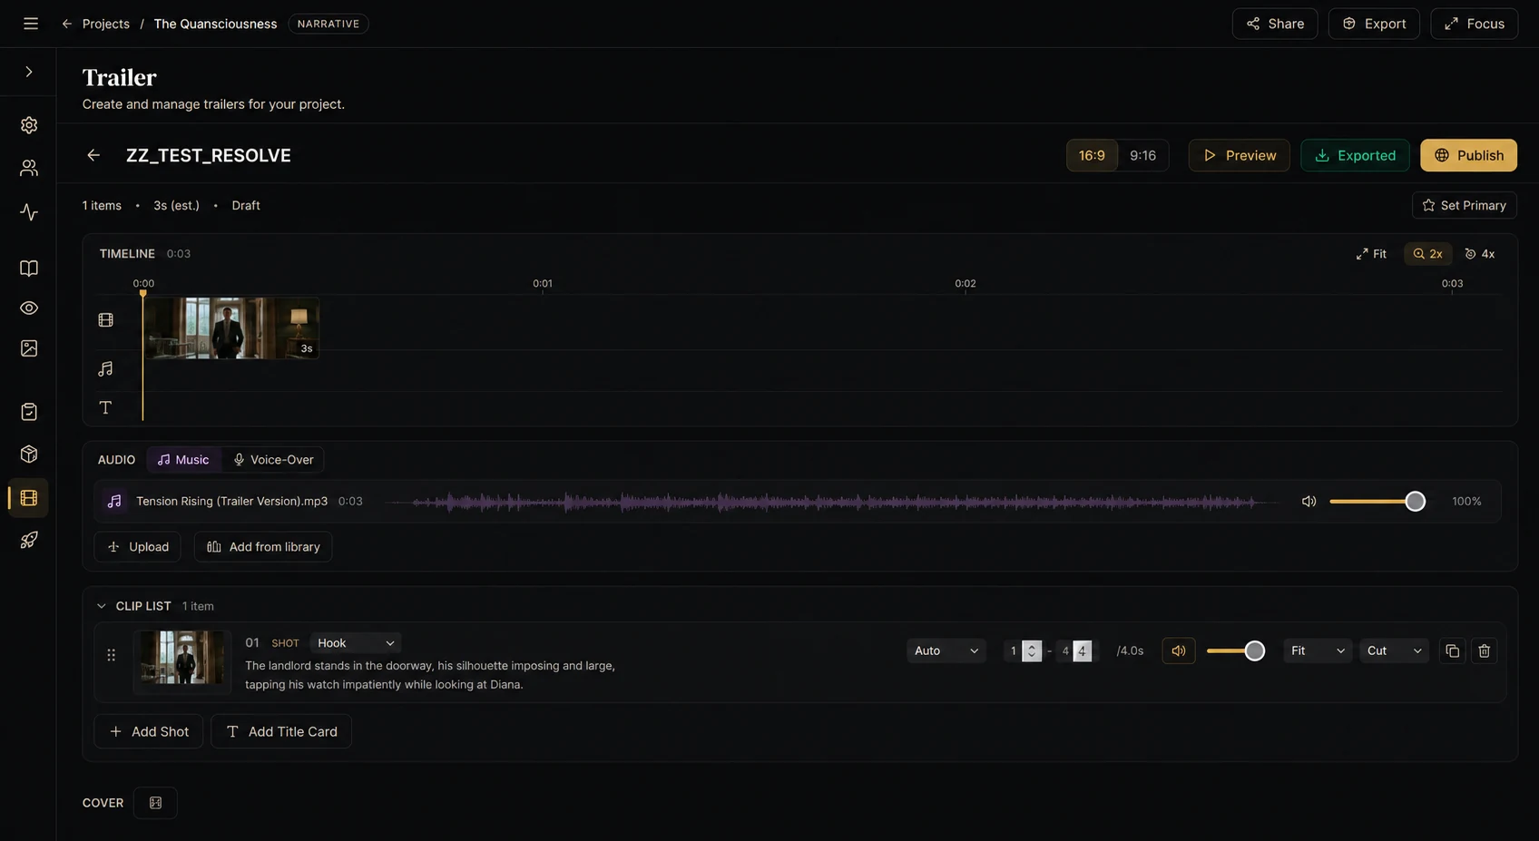The width and height of the screenshot is (1539, 841).
Task: Open the Fit scaling dropdown
Action: 1318,651
